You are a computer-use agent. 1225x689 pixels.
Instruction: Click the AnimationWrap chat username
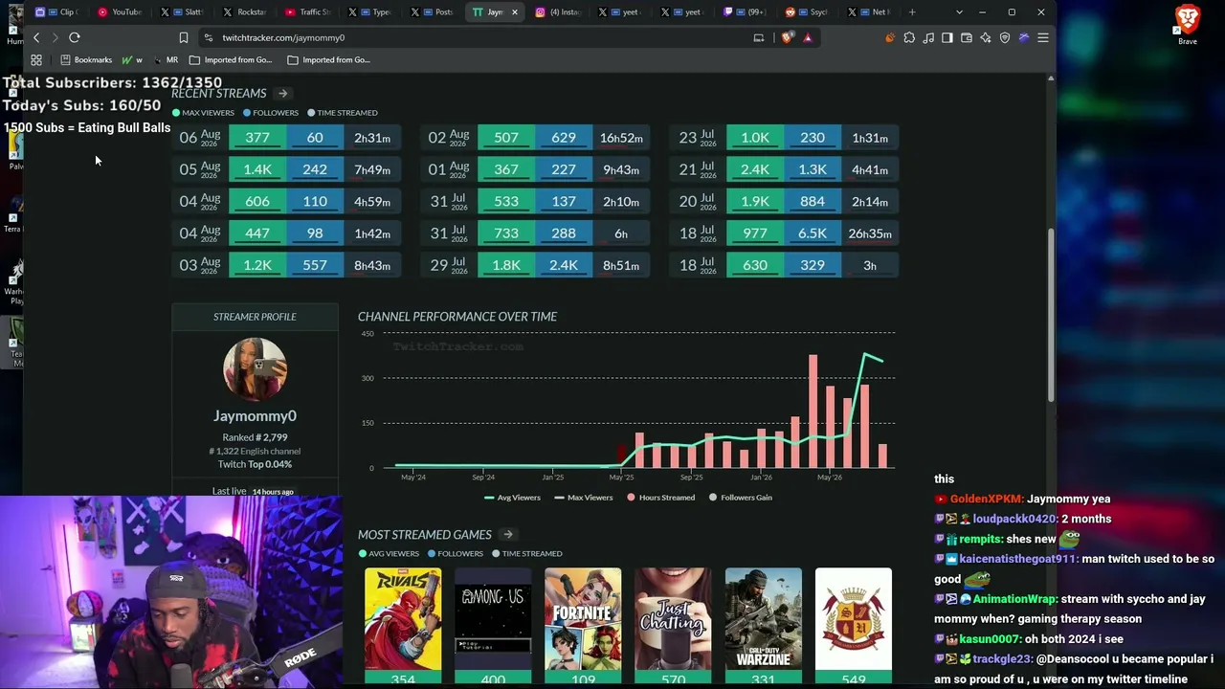[1014, 599]
